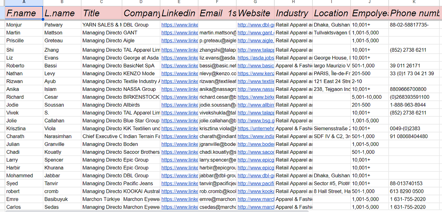The image size is (442, 212).
Task: Select the Chief Executive title cell
Action: tap(101, 136)
